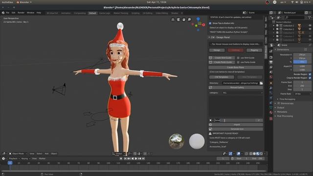Click the show gizmo icon in viewport header
Screen dimensions: 313x176
pyautogui.click(x=230, y=154)
